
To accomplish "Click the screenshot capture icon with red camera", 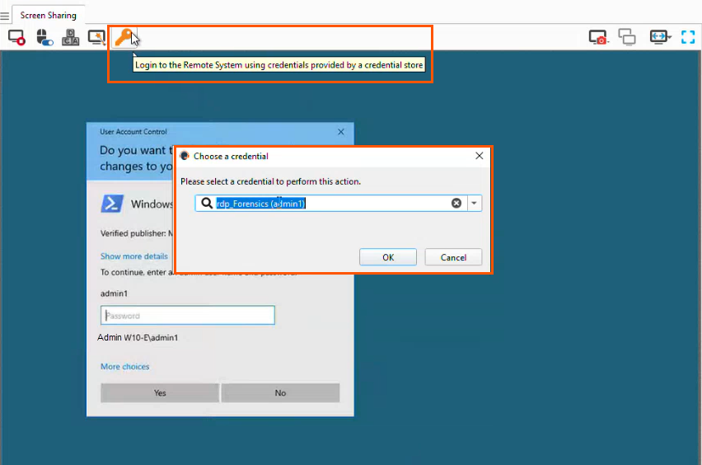I will [598, 37].
